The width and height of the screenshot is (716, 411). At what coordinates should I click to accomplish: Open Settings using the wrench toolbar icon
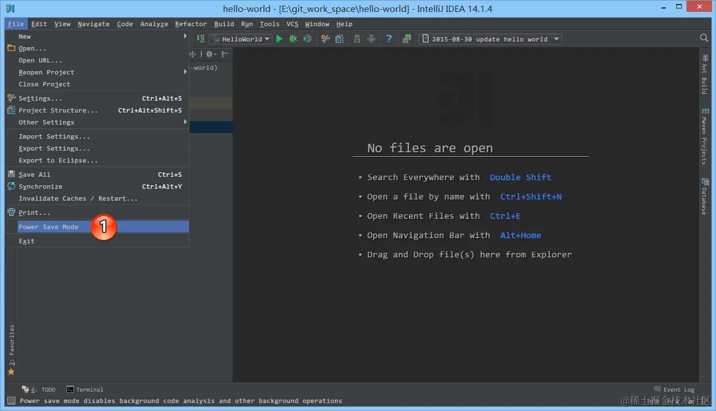point(325,39)
